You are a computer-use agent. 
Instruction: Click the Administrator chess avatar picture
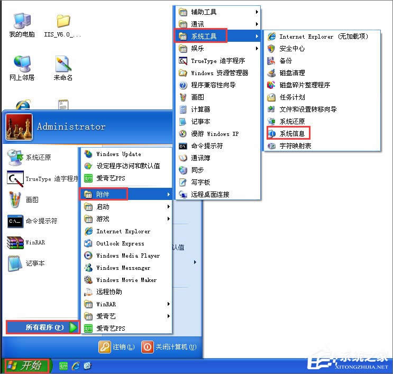(19, 127)
